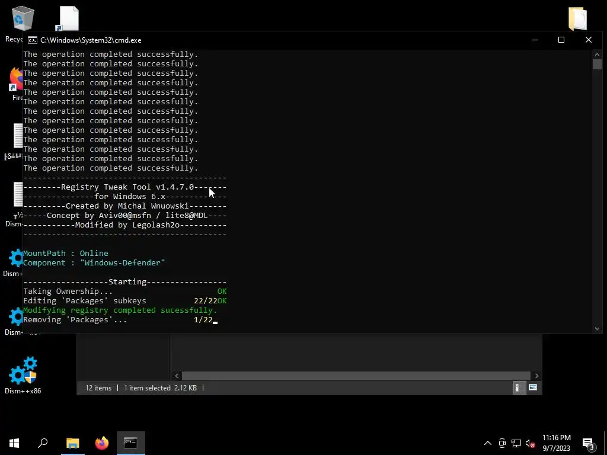This screenshot has height=455, width=607.
Task: Minimize the cmd.exe window
Action: coord(535,40)
